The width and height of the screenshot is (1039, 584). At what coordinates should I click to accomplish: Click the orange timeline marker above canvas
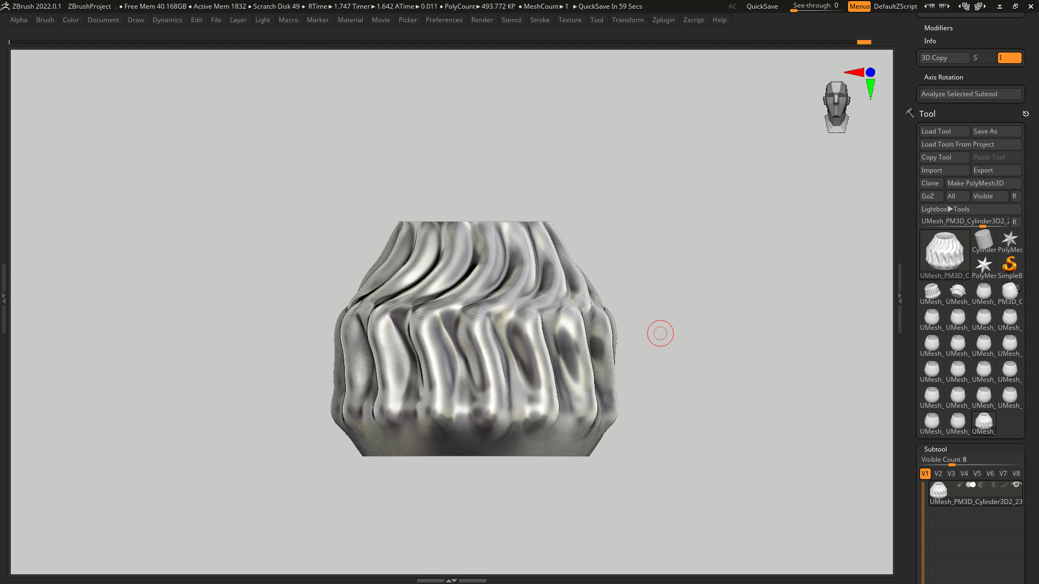[x=864, y=42]
